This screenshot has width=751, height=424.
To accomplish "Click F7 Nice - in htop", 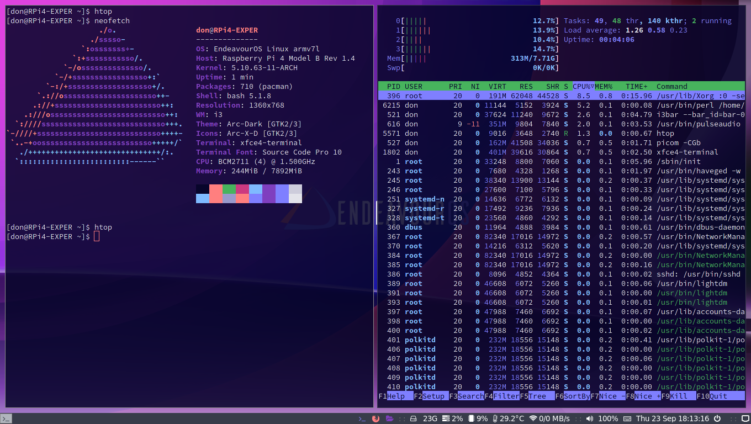I will point(608,396).
